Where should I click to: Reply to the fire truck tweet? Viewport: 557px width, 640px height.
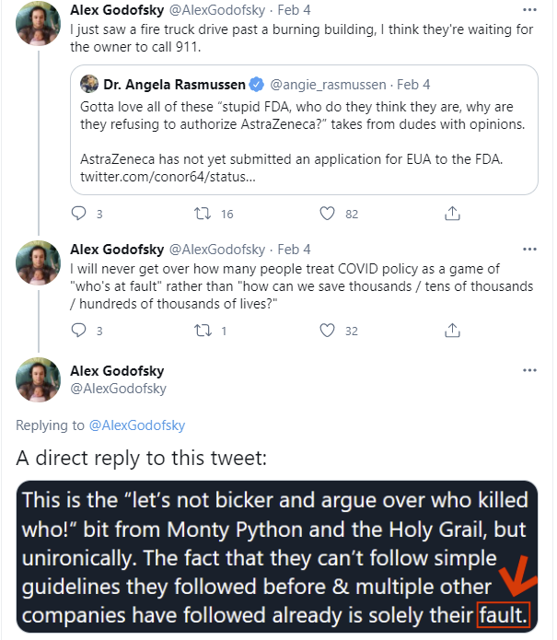pyautogui.click(x=78, y=214)
